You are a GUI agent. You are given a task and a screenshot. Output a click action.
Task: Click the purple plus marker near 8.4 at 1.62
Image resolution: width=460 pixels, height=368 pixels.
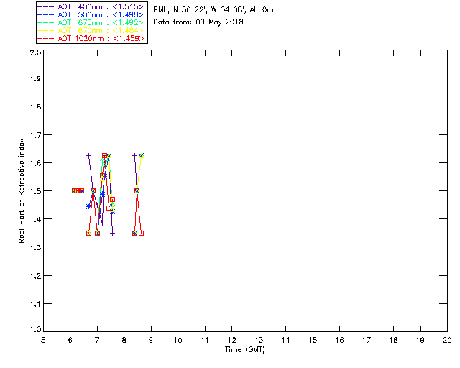point(134,155)
